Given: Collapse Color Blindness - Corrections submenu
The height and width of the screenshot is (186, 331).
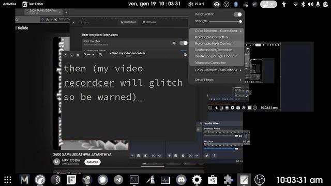Looking at the screenshot, I should pyautogui.click(x=240, y=31).
